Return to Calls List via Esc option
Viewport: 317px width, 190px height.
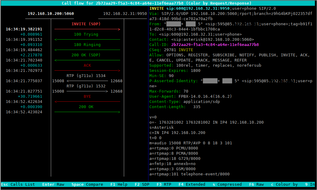pos(18,185)
